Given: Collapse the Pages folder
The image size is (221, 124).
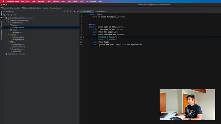Looking at the screenshot, I should click(x=8, y=35).
